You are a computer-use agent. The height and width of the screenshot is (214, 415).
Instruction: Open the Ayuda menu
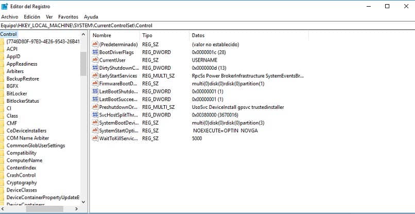[x=91, y=17]
